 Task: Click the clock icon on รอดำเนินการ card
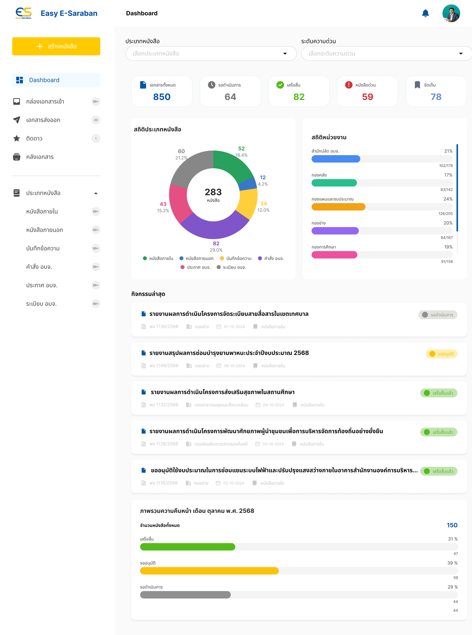point(212,85)
